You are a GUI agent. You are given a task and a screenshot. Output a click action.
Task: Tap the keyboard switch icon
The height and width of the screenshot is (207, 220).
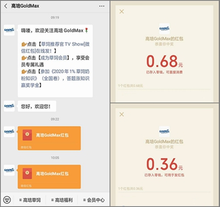pyautogui.click(x=7, y=200)
